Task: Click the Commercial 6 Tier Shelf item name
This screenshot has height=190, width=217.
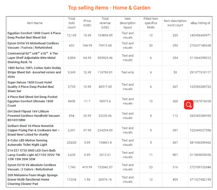Action: [x=33, y=58]
